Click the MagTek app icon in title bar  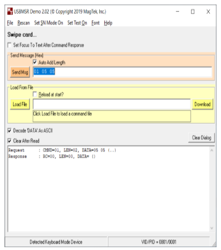(10, 11)
